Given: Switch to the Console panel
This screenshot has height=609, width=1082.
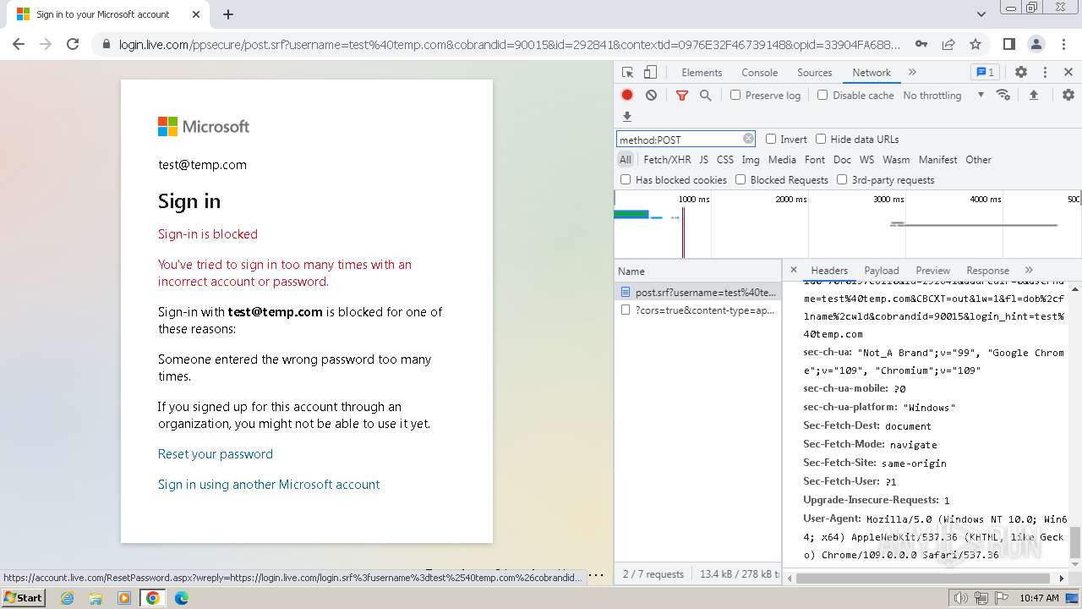Looking at the screenshot, I should [x=760, y=73].
